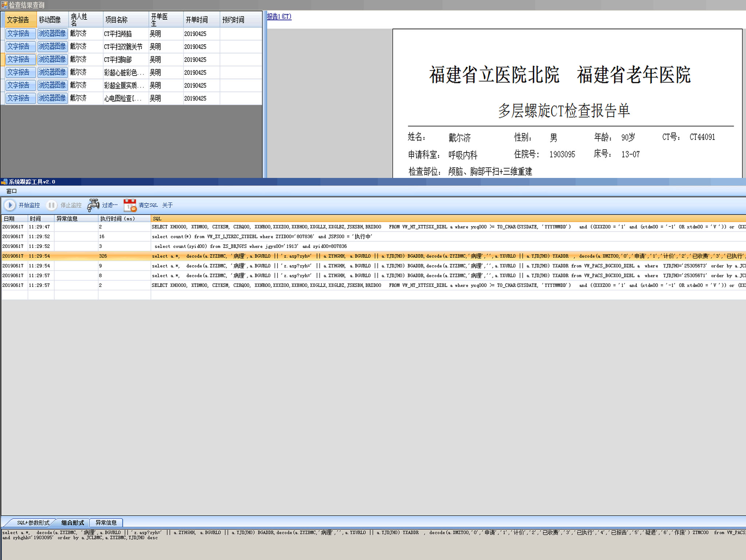
Task: Select the 组合形式 tab
Action: pos(72,522)
